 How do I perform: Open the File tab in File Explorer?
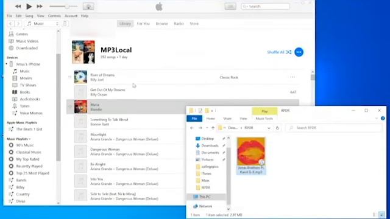194,119
